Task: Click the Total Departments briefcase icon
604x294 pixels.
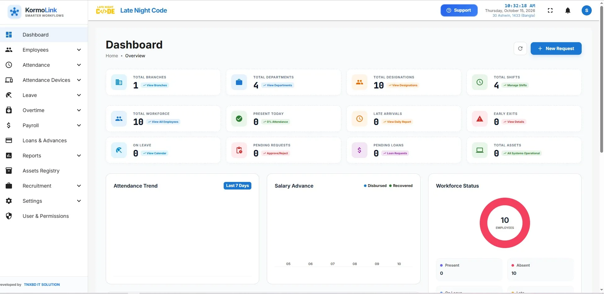Action: click(x=239, y=82)
